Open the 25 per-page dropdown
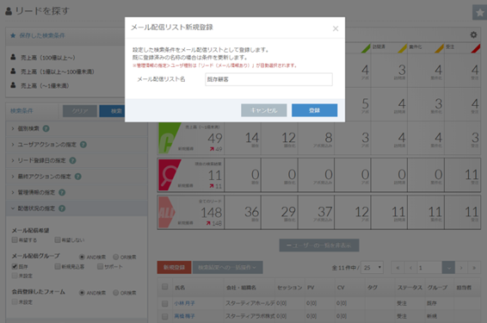Screen dimensions: 487x323 (372, 267)
